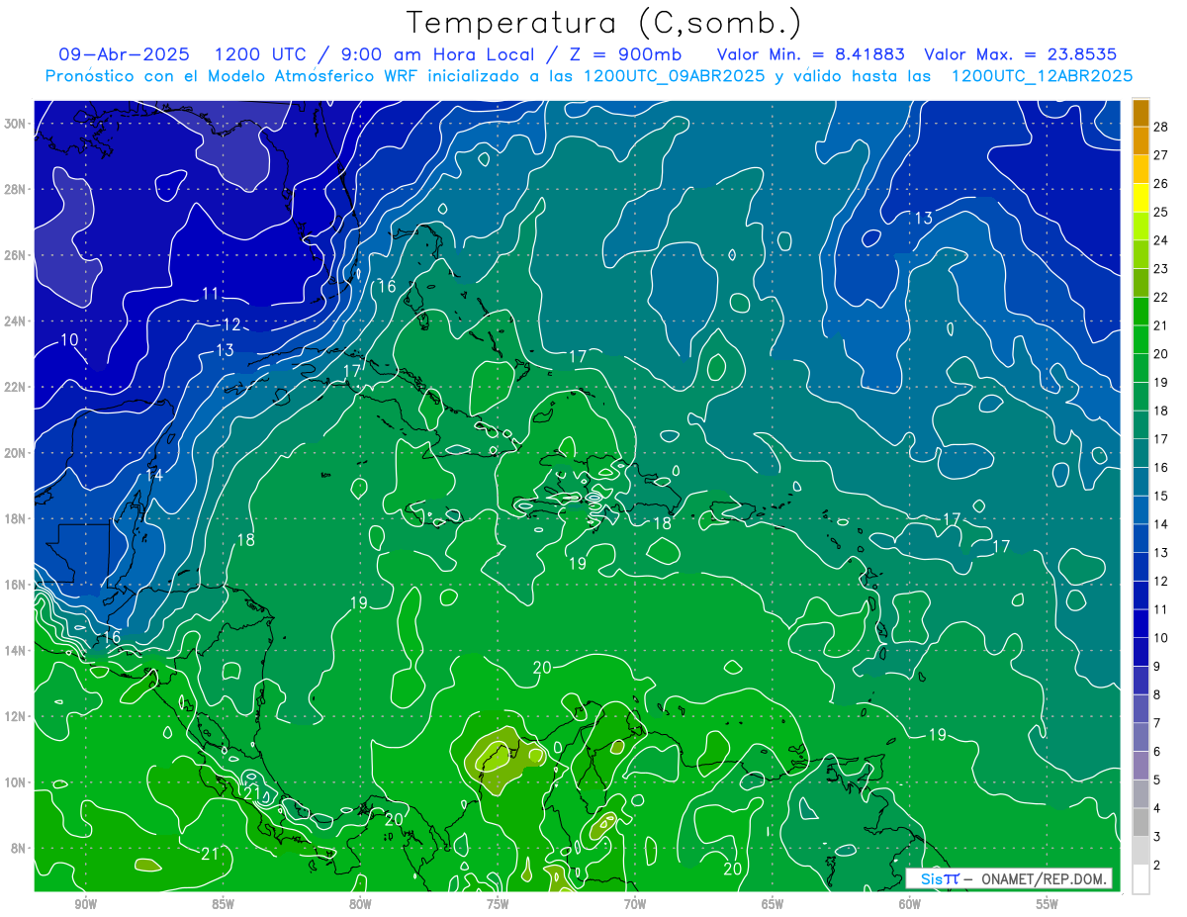
Task: Click the "55W" longitude axis label
Action: click(x=1048, y=905)
